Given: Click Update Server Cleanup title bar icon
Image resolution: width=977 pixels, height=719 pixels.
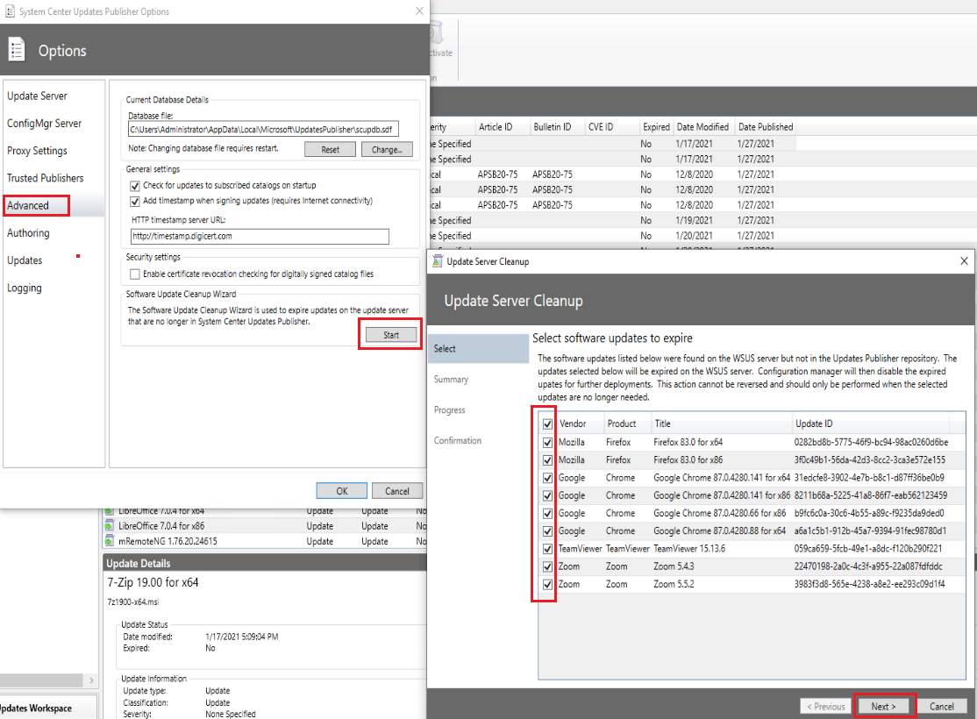Looking at the screenshot, I should (438, 261).
